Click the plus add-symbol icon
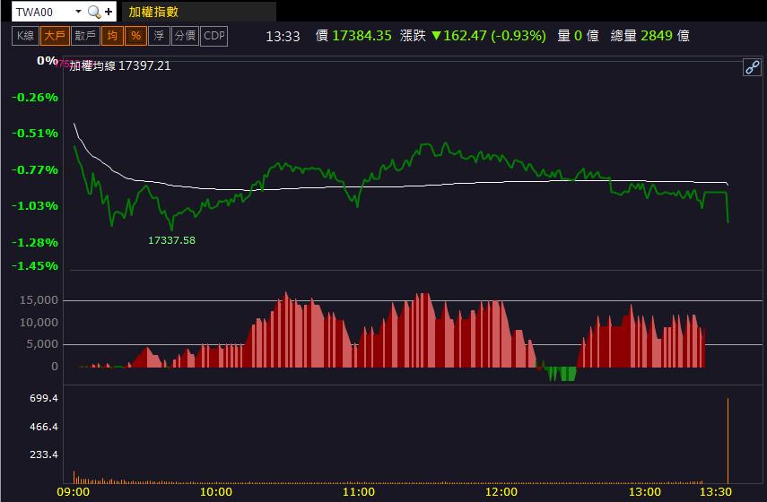The height and width of the screenshot is (502, 767). [x=109, y=12]
